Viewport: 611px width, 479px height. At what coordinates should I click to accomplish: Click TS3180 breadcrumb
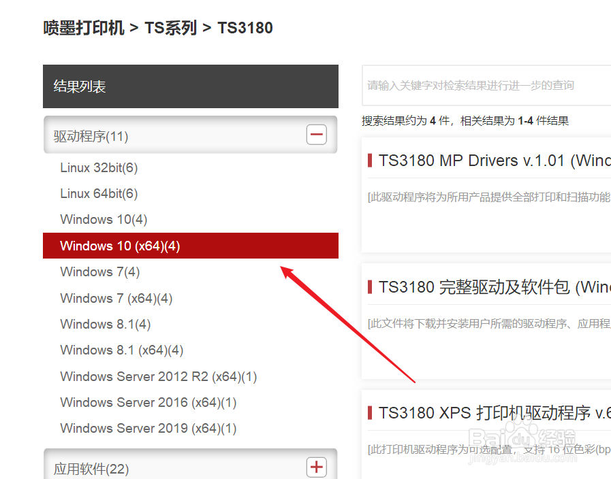(x=245, y=28)
